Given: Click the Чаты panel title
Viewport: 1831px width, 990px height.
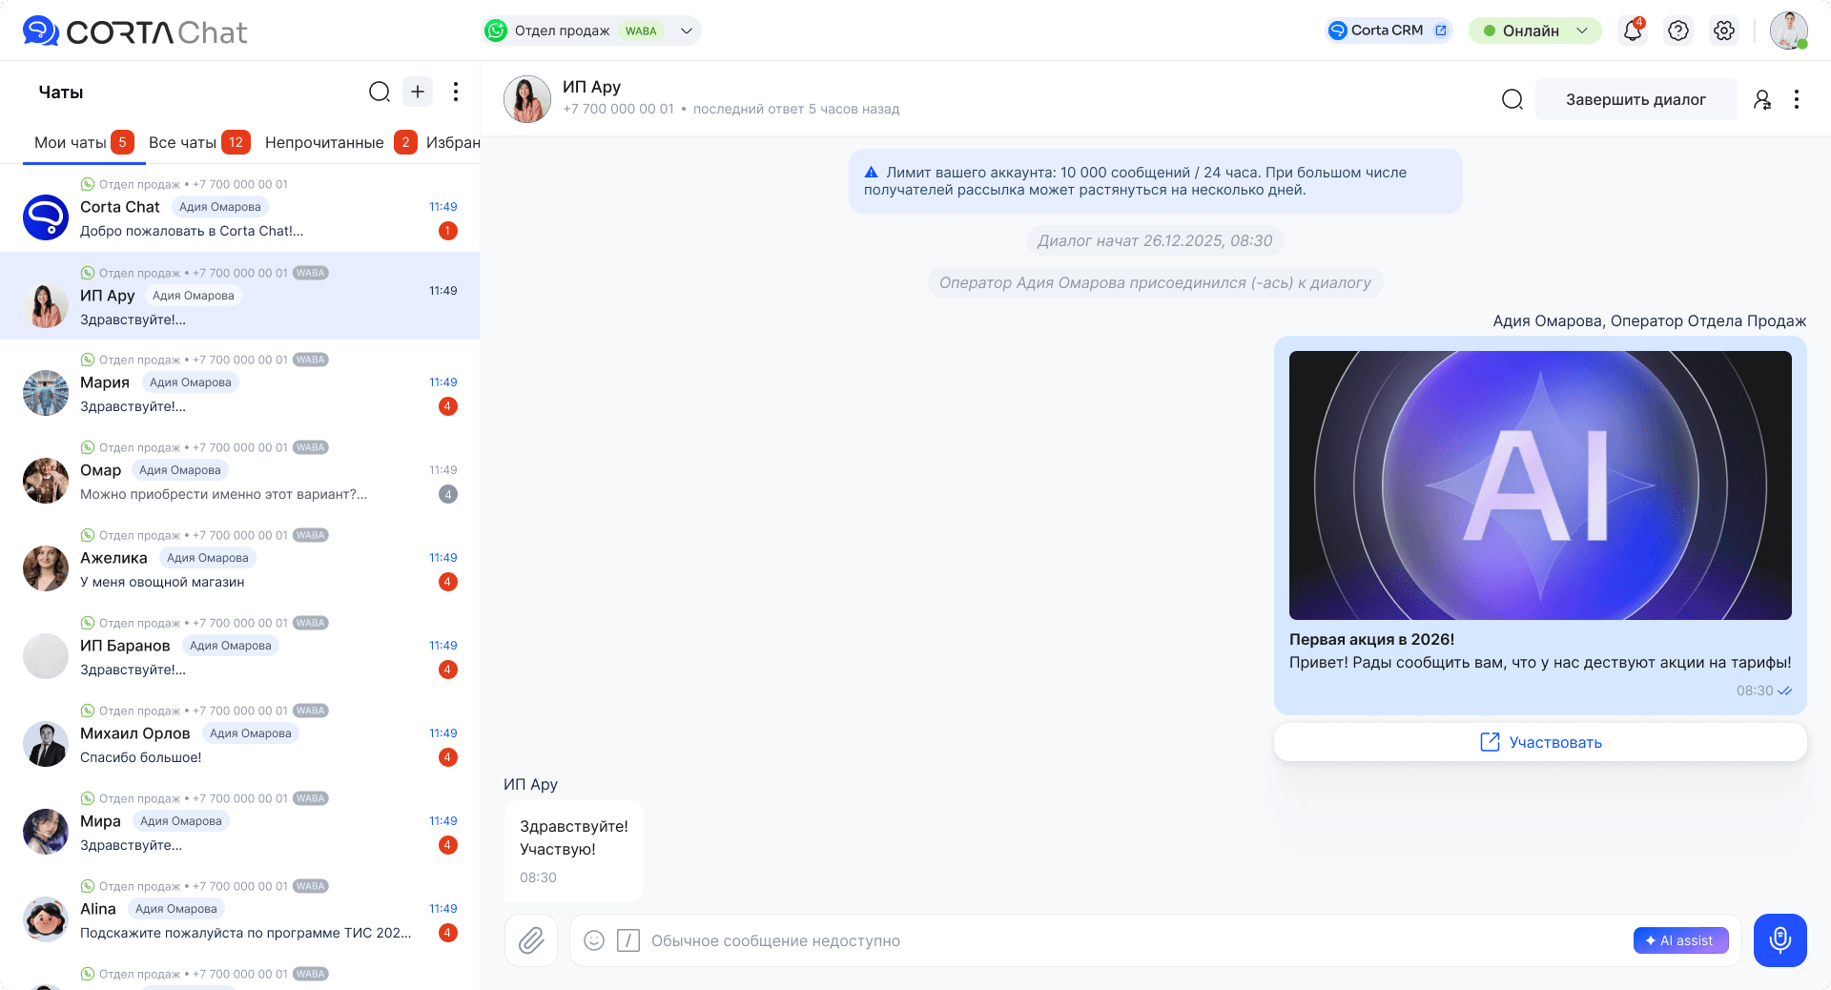Looking at the screenshot, I should point(61,93).
